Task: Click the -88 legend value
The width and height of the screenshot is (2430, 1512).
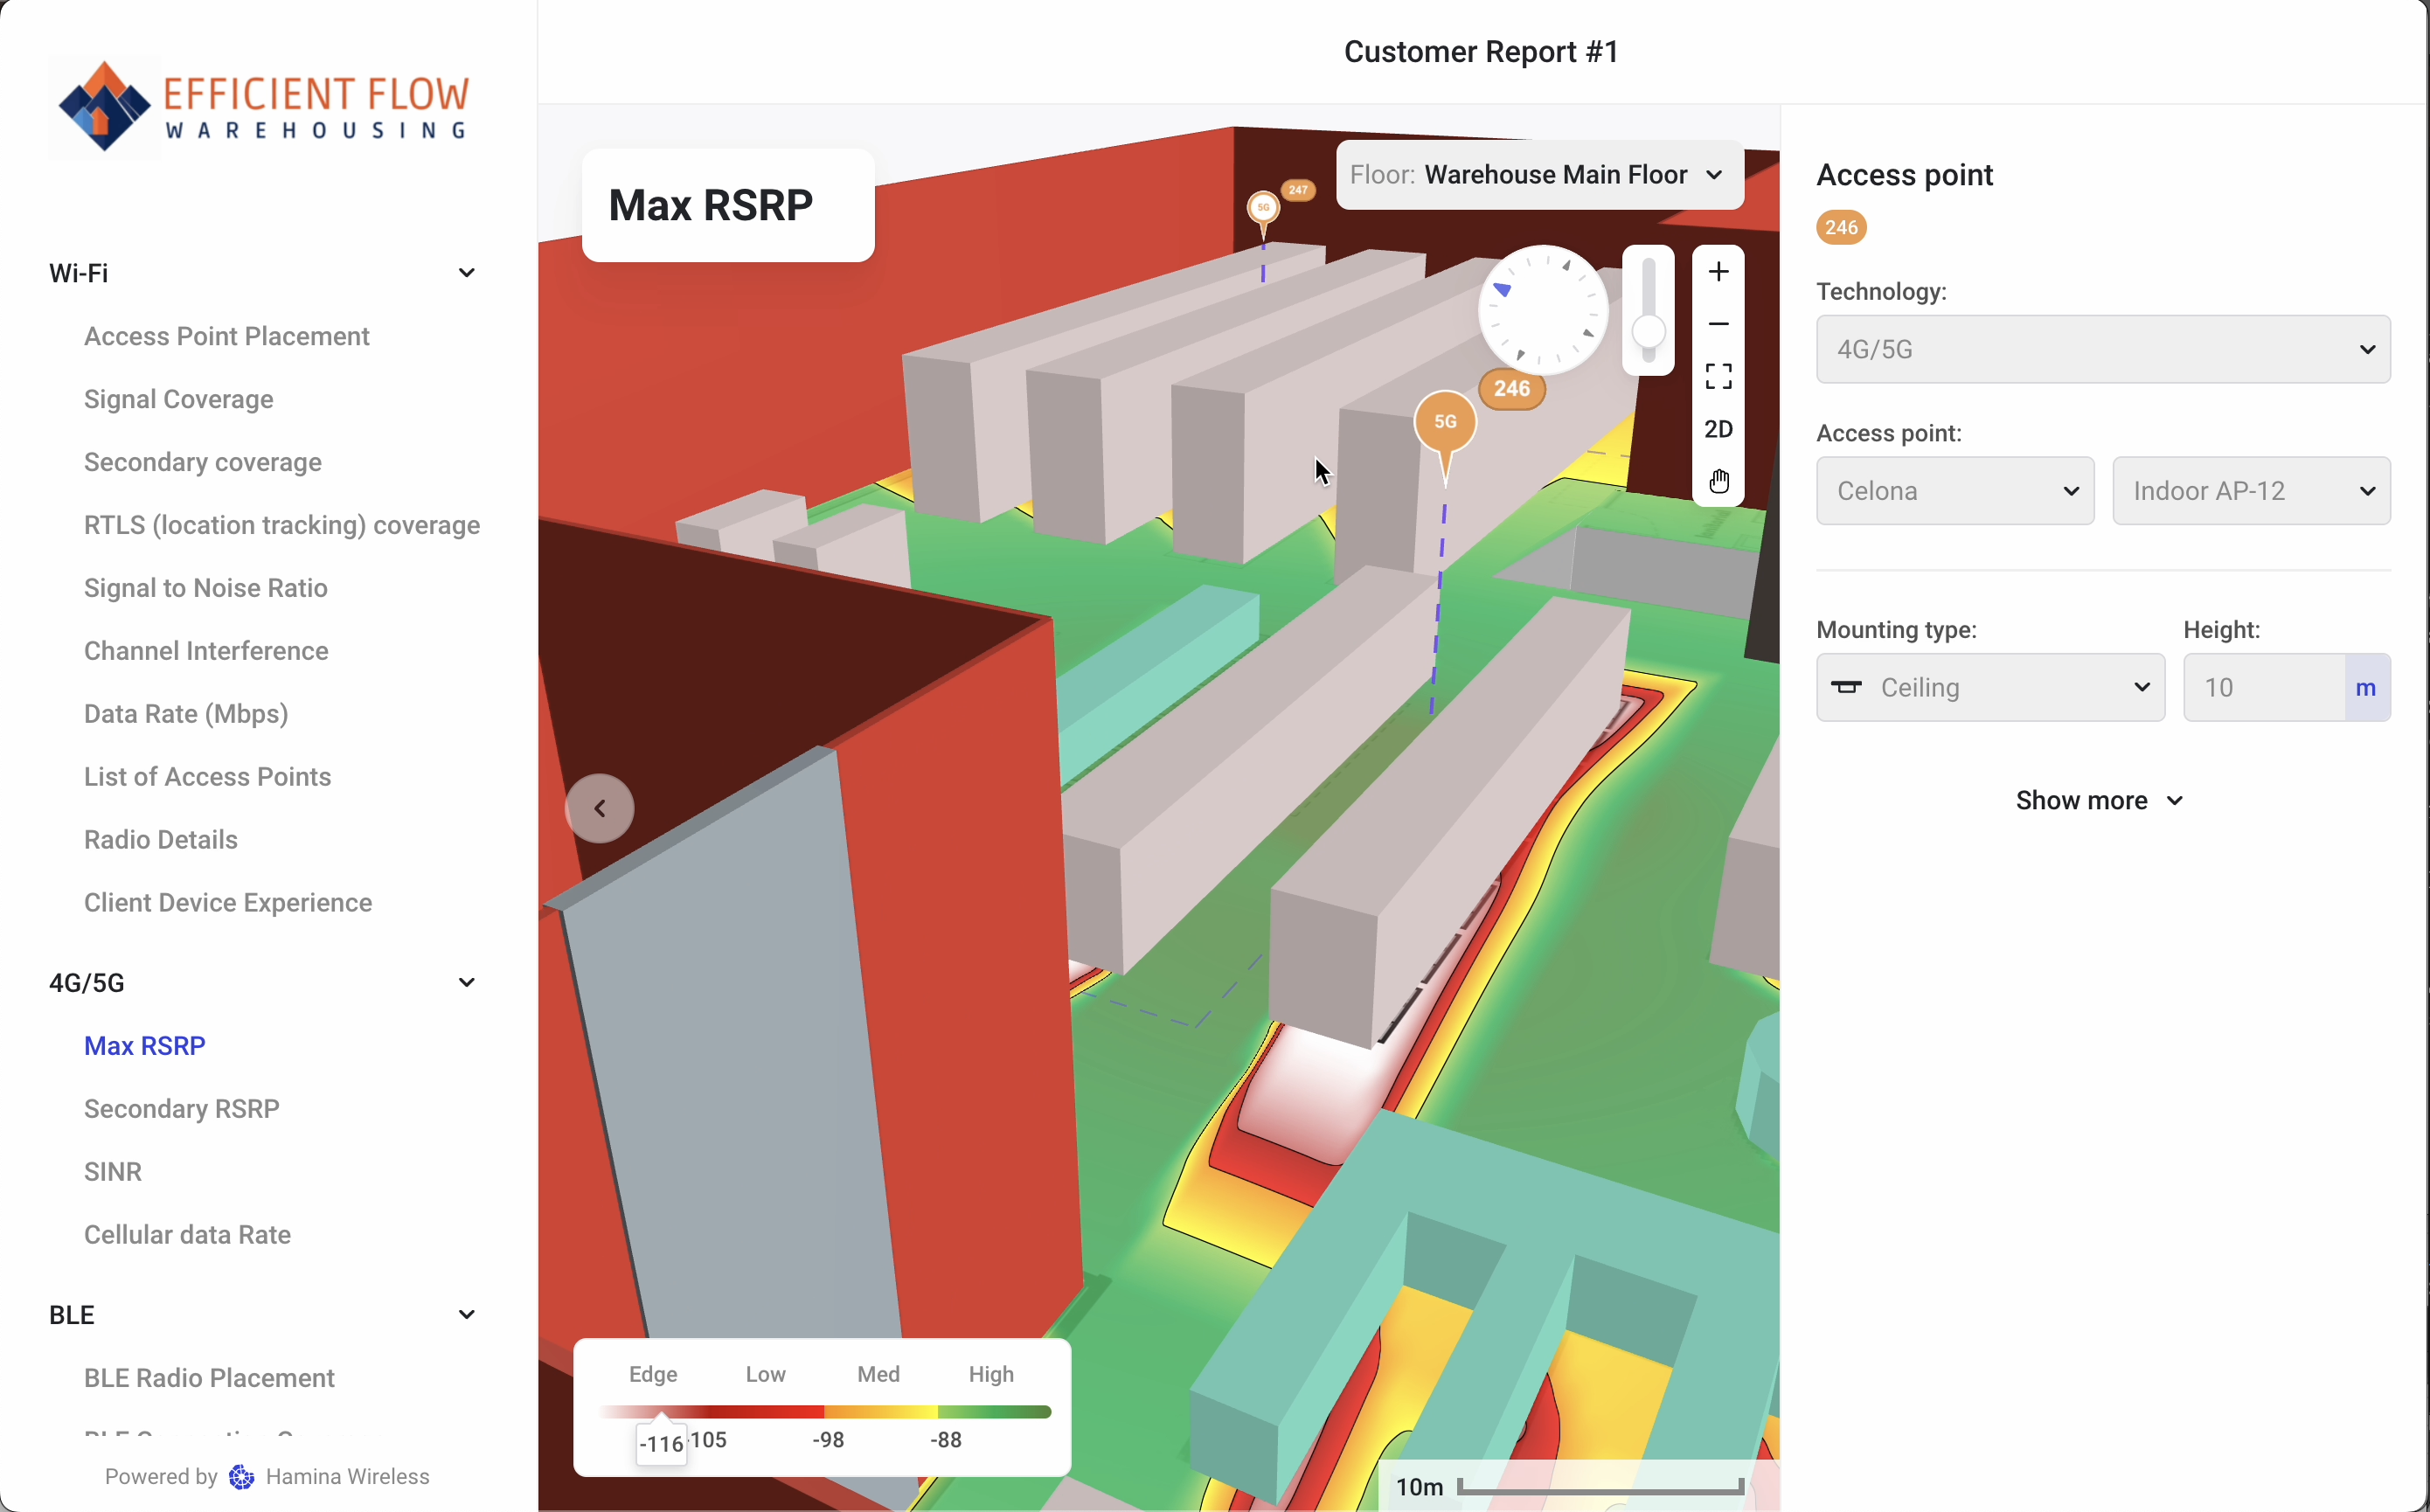Action: click(x=945, y=1440)
